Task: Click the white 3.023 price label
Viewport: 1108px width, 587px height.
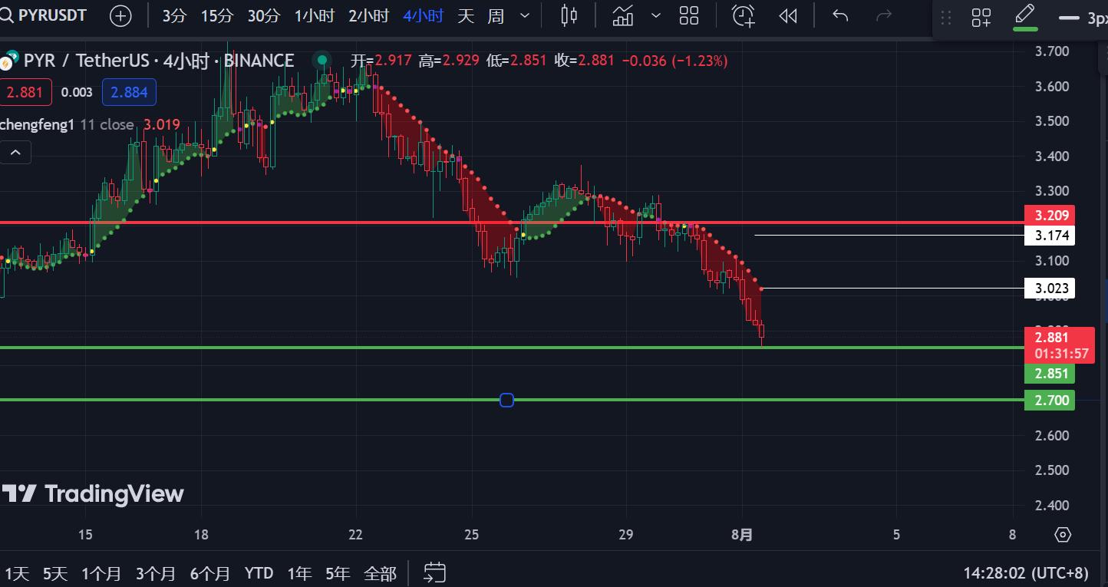Action: point(1049,289)
